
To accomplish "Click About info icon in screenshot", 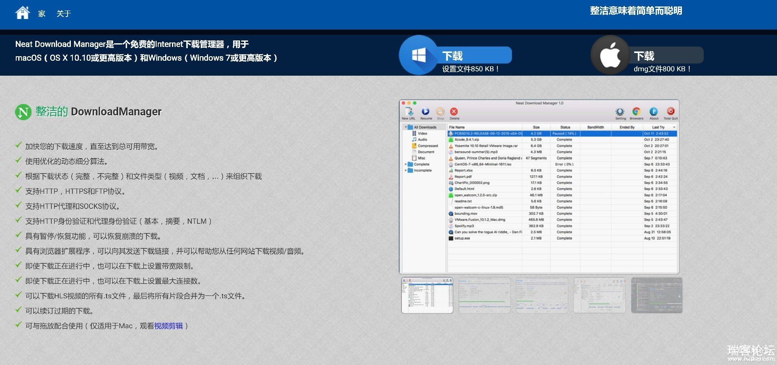I will [654, 112].
